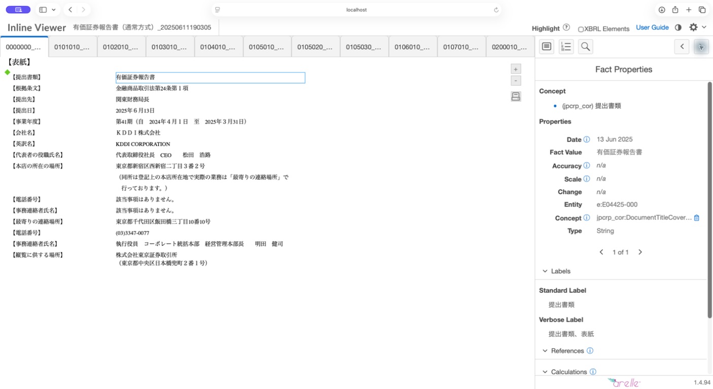Zoom out with the minus button
The image size is (713, 389).
(x=516, y=81)
